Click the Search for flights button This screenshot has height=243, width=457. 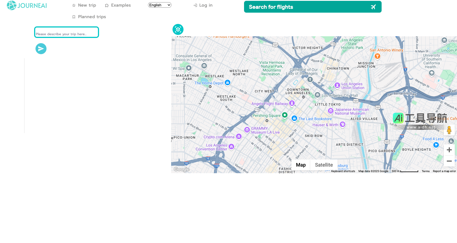coord(313,7)
